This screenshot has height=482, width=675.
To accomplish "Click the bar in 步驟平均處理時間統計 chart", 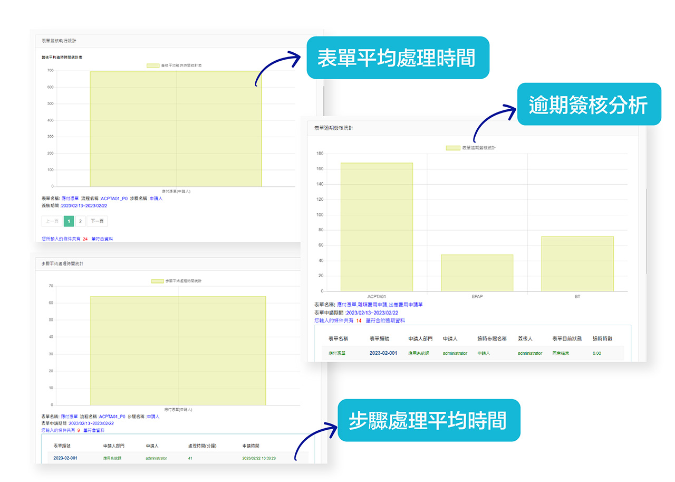I will point(178,351).
